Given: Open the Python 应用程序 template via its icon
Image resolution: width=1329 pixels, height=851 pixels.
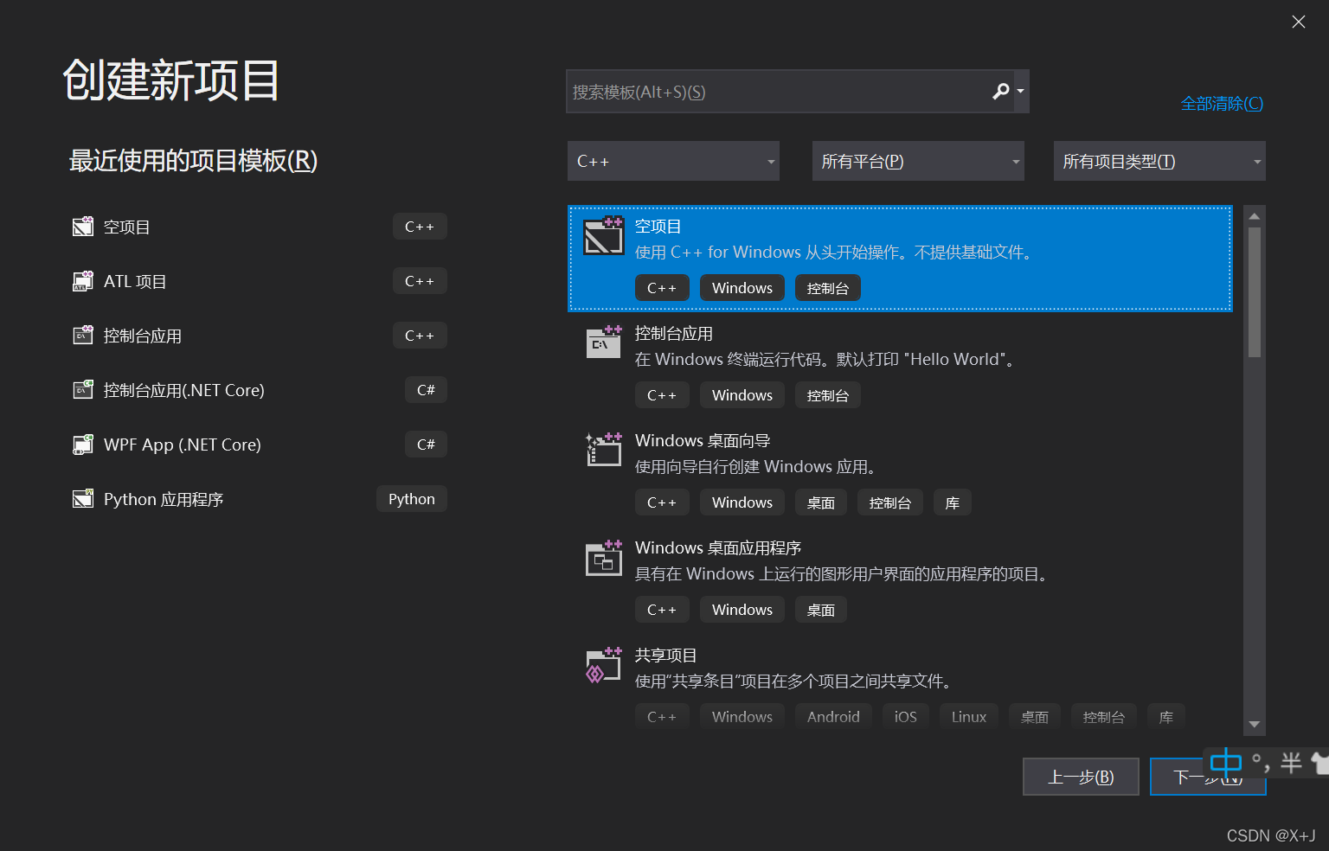Looking at the screenshot, I should (x=82, y=498).
